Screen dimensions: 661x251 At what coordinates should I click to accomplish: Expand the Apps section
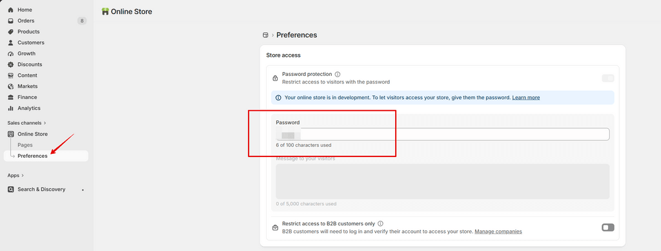click(x=15, y=175)
